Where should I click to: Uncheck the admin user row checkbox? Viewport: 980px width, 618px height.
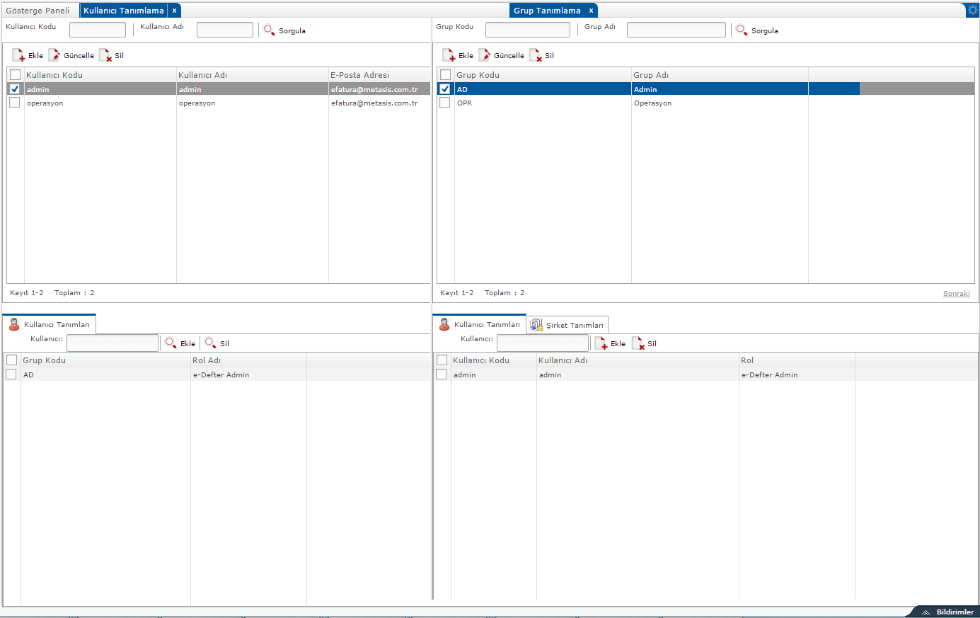pos(15,89)
